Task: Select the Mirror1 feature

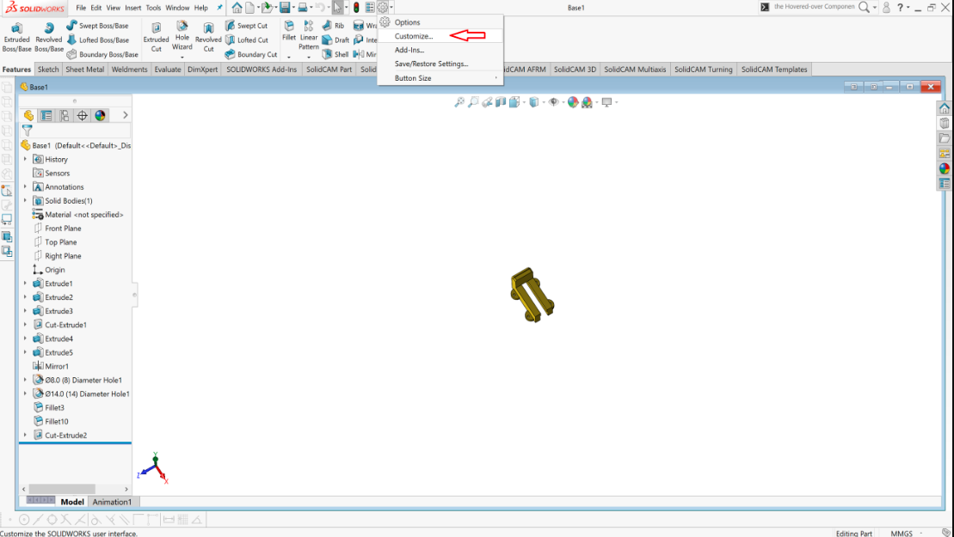Action: point(51,366)
